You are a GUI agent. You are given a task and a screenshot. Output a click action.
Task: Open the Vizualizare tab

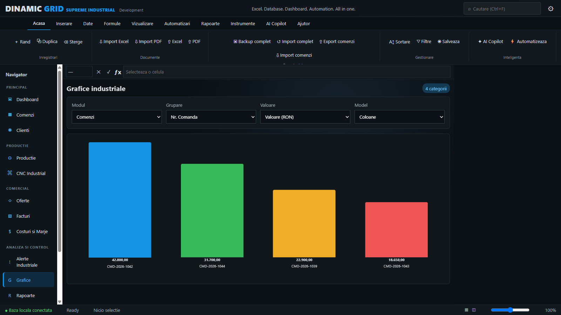[x=142, y=23]
